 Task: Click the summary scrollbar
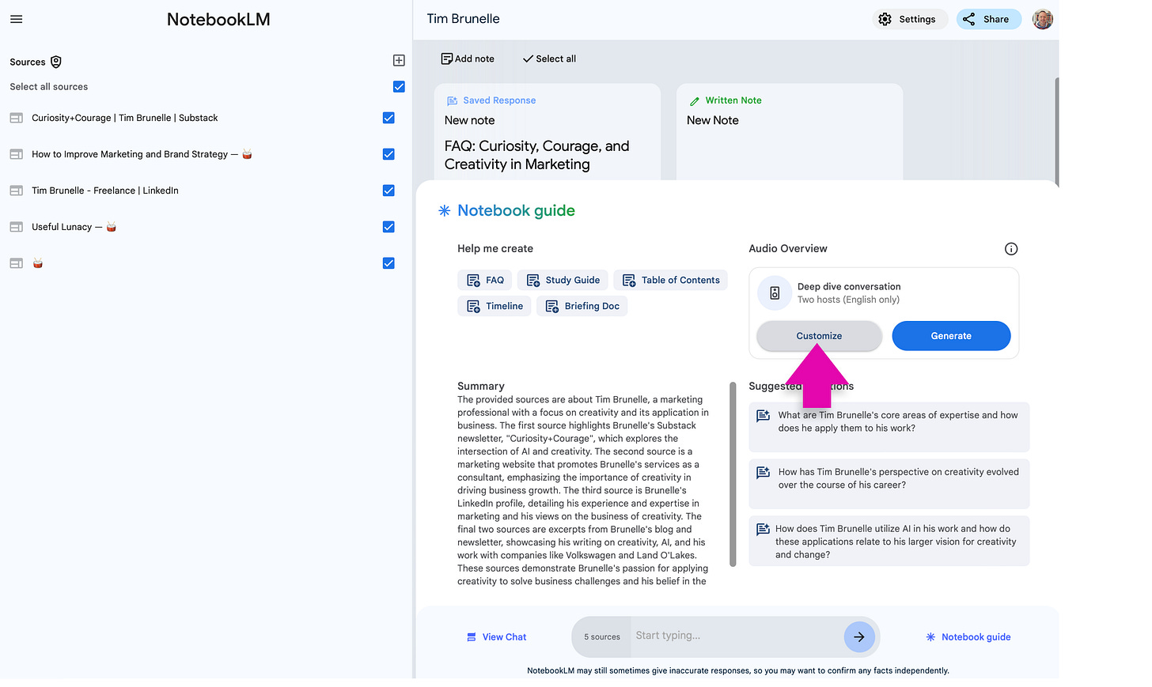coord(733,474)
